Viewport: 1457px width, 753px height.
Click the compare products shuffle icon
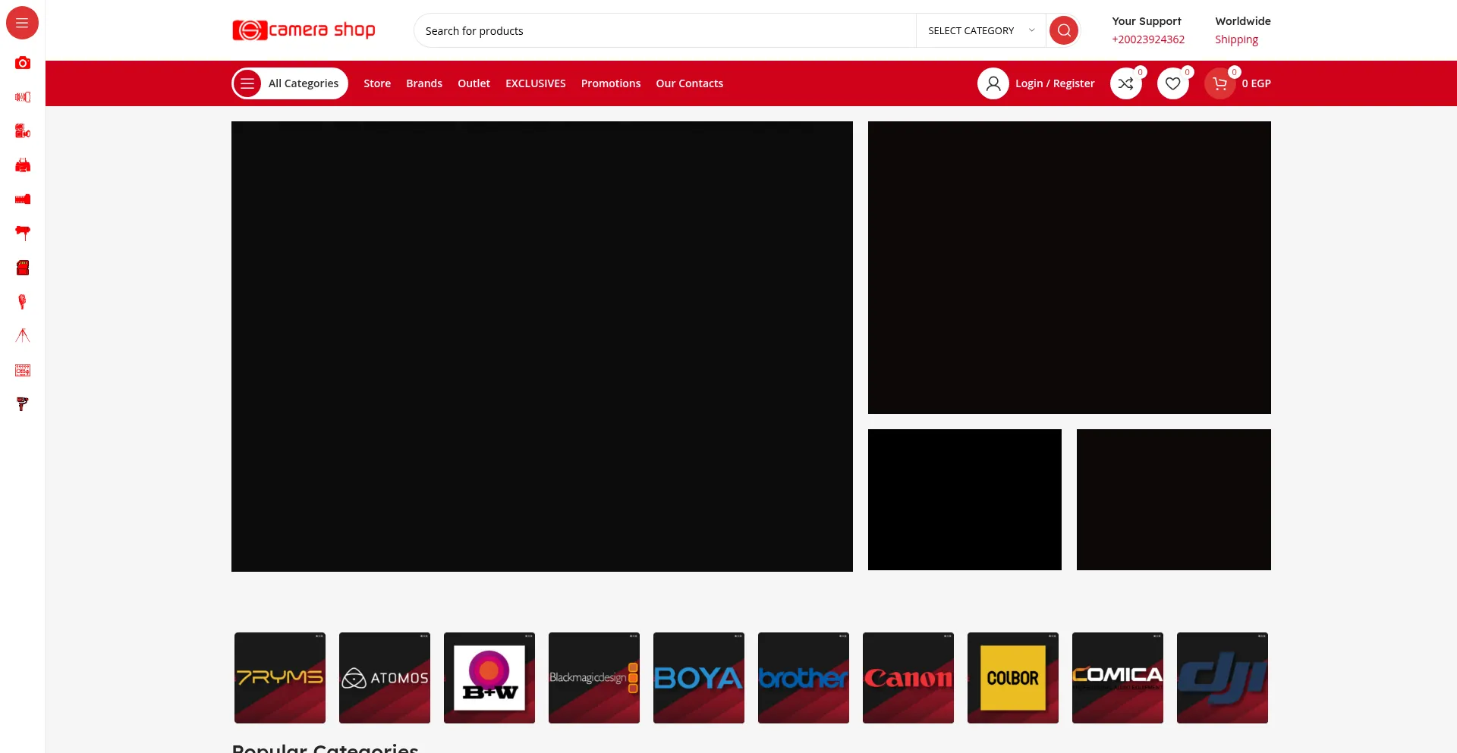pyautogui.click(x=1126, y=83)
